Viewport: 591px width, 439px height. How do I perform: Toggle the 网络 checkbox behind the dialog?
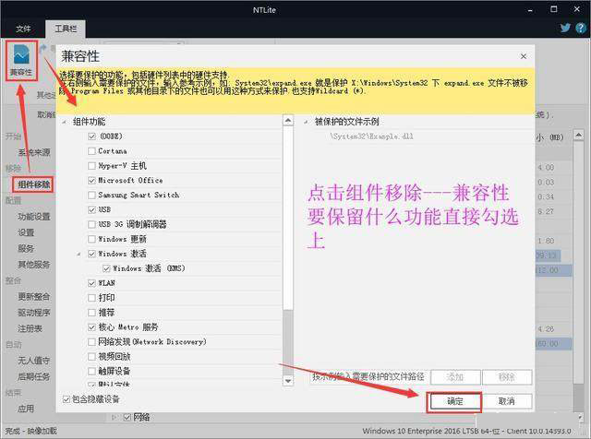[127, 417]
